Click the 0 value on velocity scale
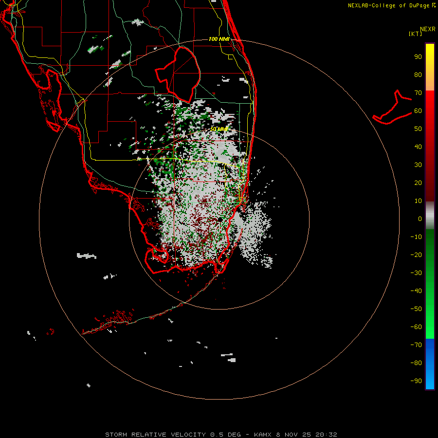 (420, 219)
